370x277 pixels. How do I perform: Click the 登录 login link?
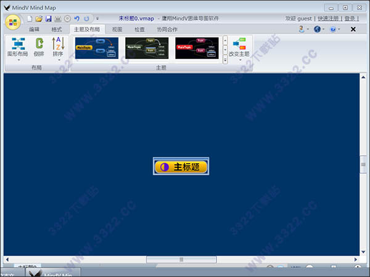[x=350, y=18]
